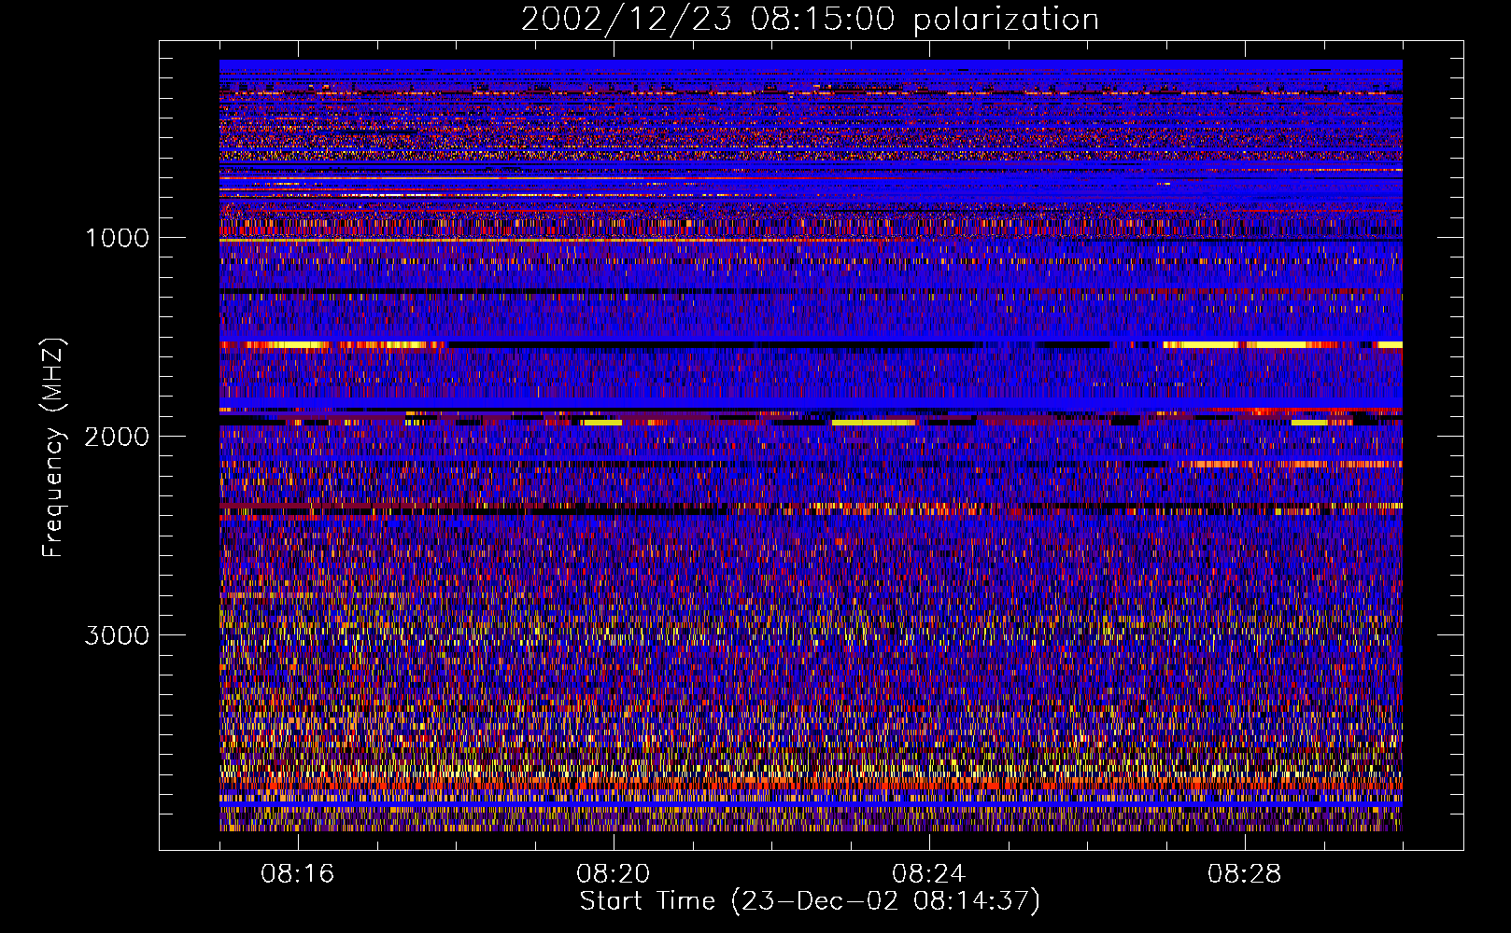Click the 'Start Time (23-Dec-02 08:14:37)' label
Screen dimensions: 1511x933
pos(810,901)
